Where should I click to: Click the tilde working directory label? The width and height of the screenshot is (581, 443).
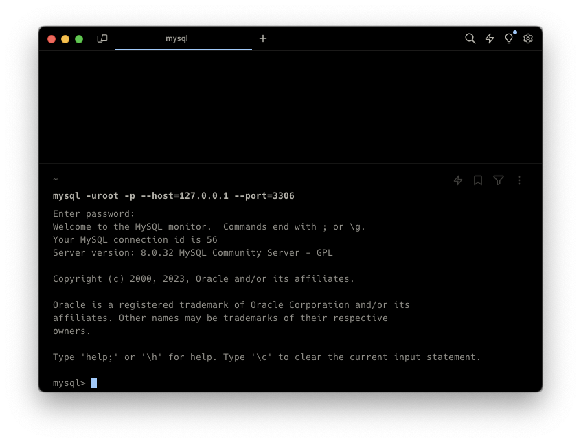(x=56, y=180)
